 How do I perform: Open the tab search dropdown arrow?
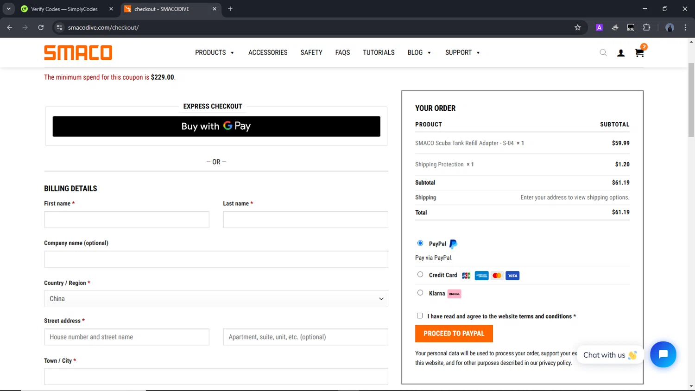8,9
